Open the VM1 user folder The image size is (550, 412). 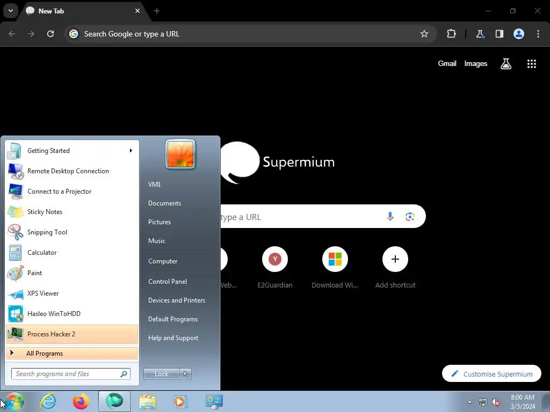154,185
